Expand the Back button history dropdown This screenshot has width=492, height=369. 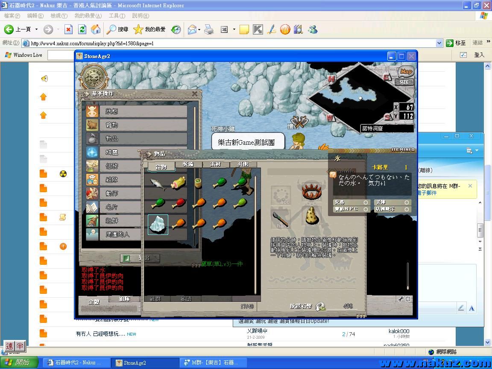(x=36, y=29)
